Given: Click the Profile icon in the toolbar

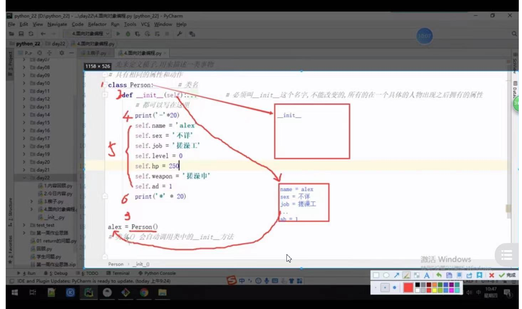Looking at the screenshot, I should click(x=148, y=34).
